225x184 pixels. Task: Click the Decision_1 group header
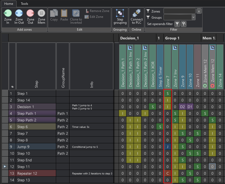(137, 38)
